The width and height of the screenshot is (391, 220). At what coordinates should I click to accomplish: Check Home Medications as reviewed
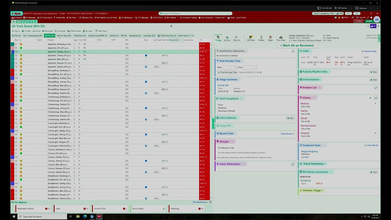293,164
